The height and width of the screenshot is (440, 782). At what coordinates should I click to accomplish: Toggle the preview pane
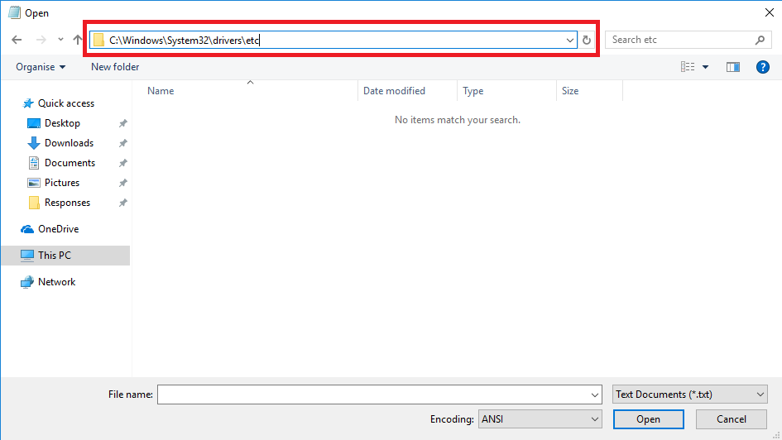point(732,67)
